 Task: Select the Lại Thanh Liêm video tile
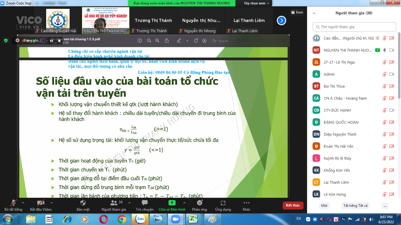pyautogui.click(x=249, y=21)
